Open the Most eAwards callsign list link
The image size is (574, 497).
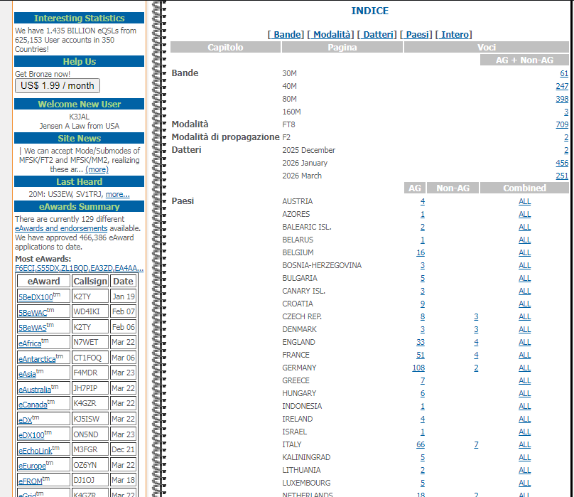click(x=79, y=268)
